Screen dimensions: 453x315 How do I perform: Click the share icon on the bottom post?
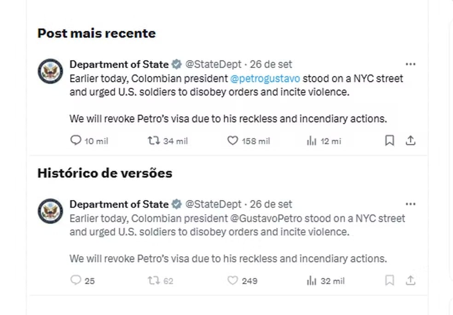pos(410,281)
